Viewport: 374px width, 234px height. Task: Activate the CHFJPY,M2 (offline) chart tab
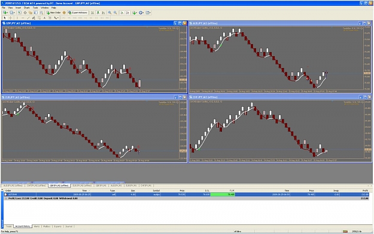[36, 186]
